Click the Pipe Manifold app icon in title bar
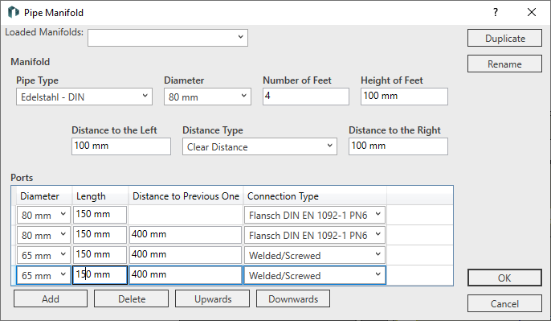This screenshot has width=551, height=321. 13,12
